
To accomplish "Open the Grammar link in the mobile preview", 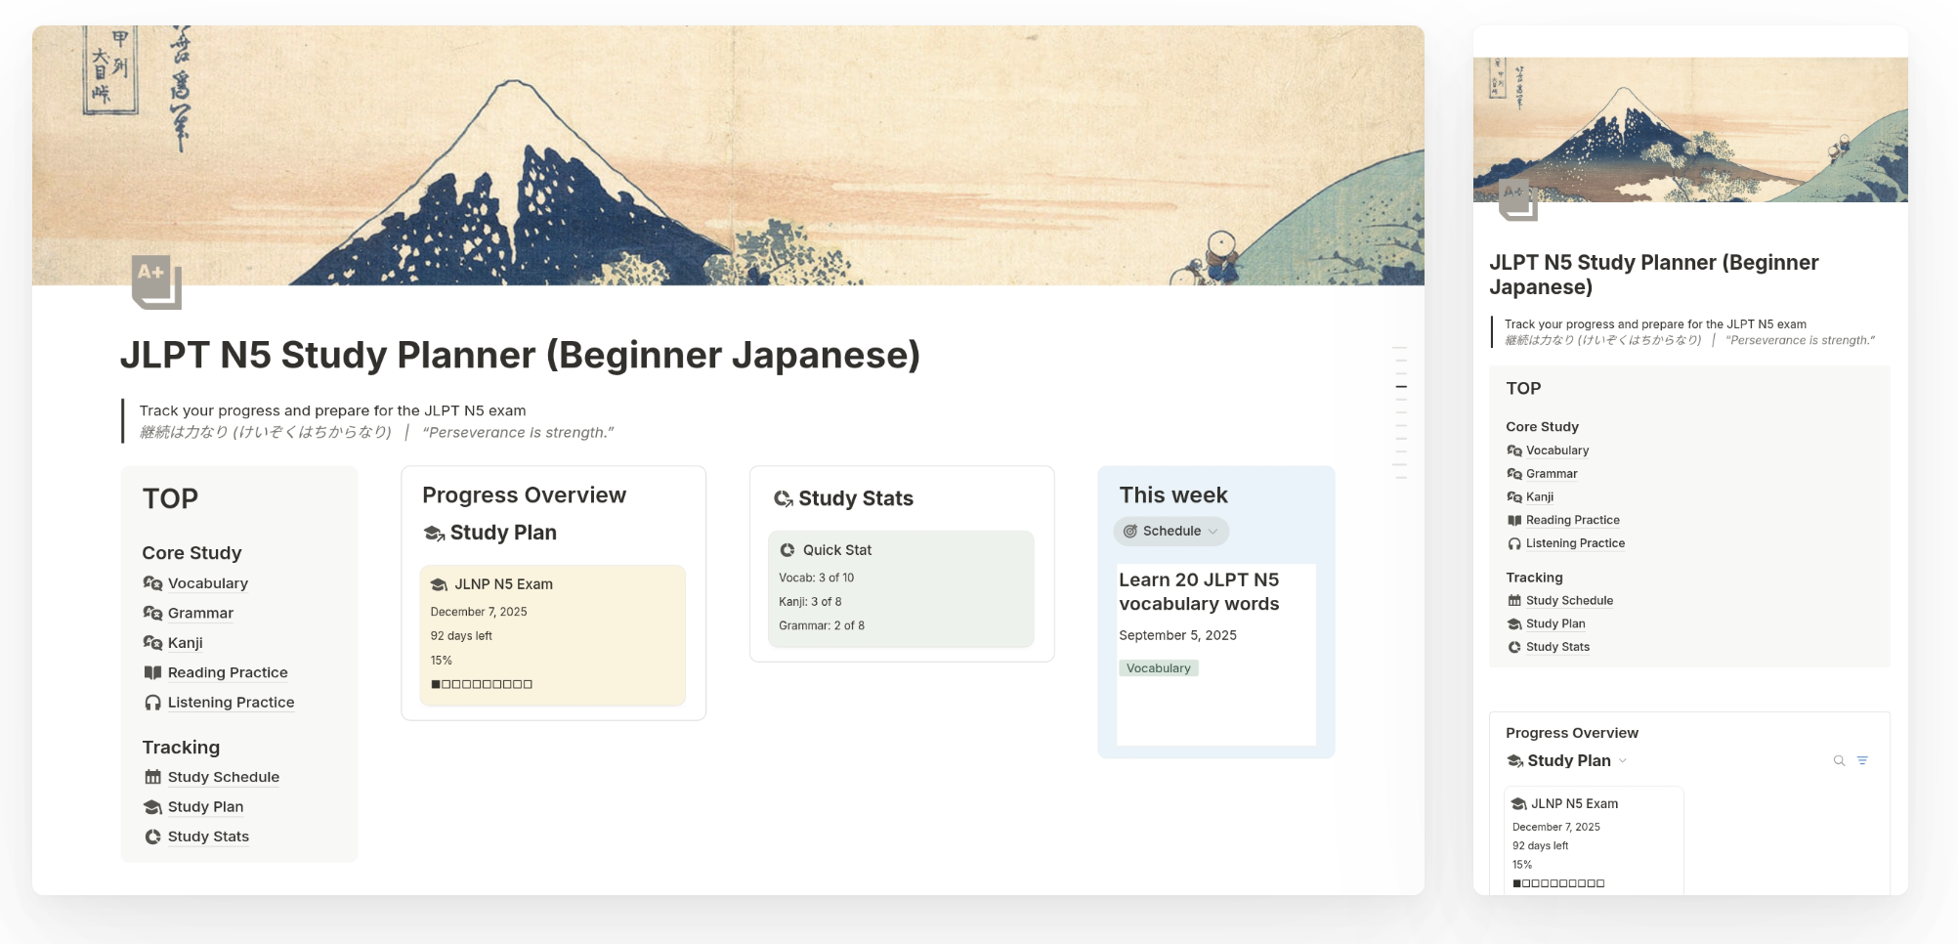I will coord(1552,474).
